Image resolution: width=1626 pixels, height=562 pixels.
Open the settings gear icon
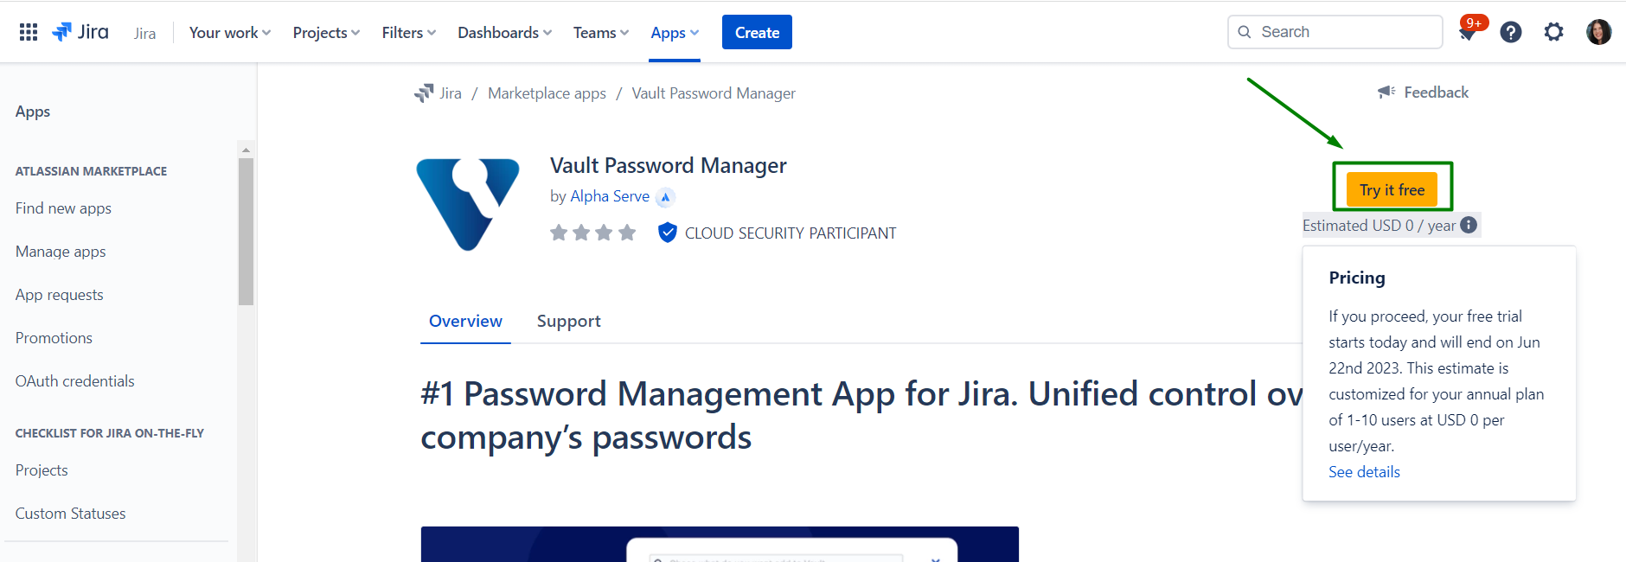click(1554, 32)
